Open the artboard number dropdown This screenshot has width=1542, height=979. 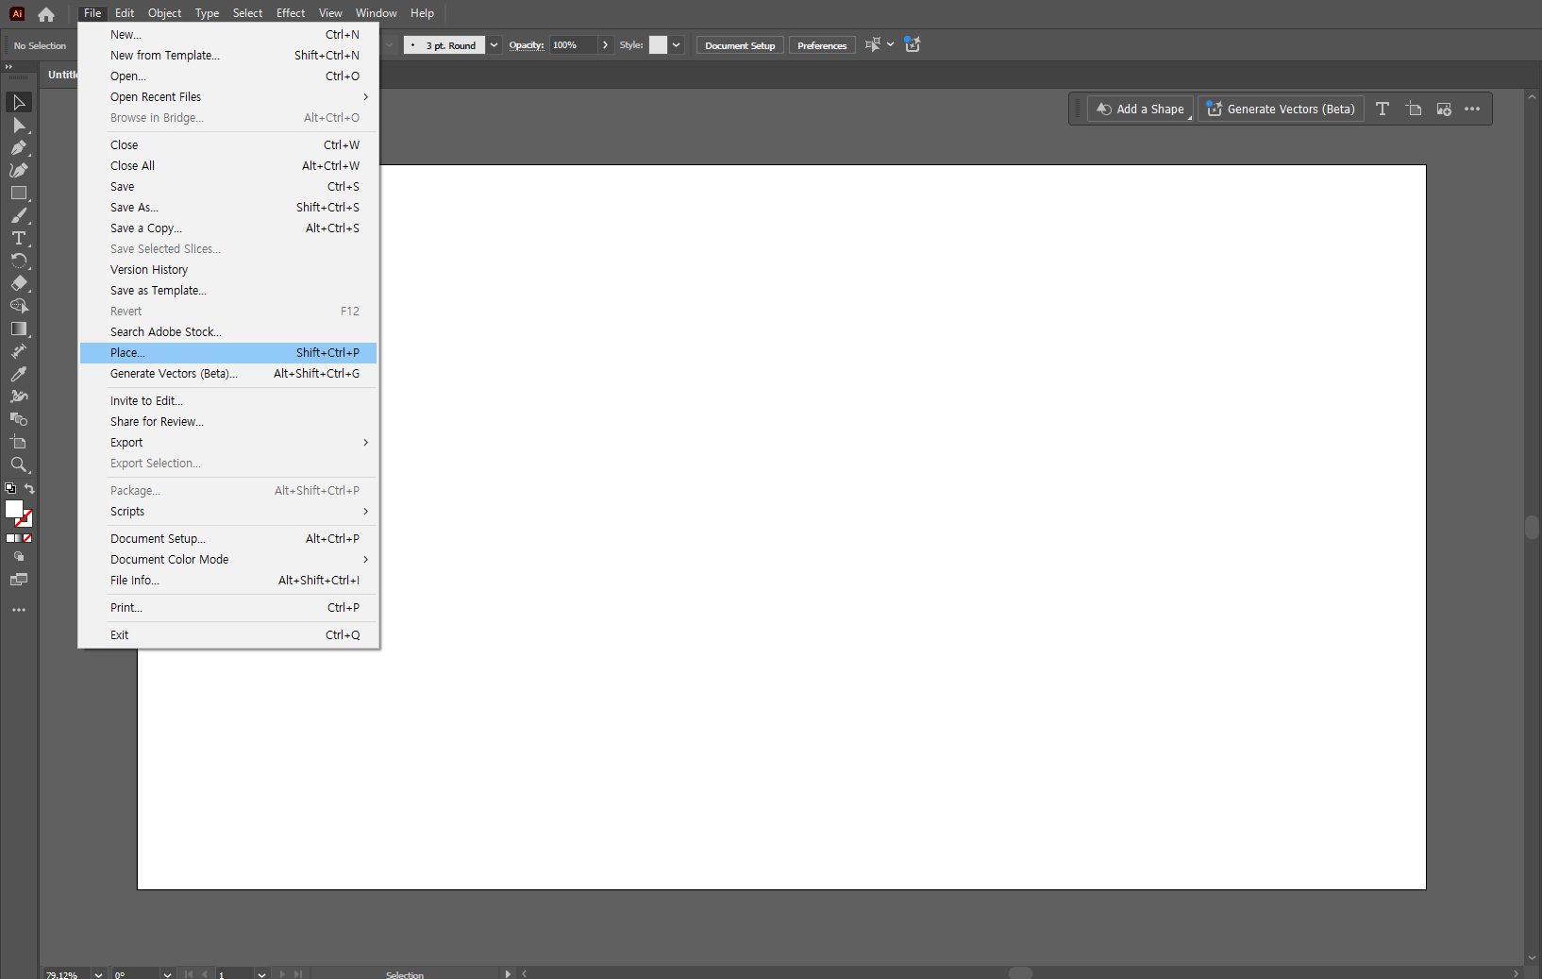click(x=261, y=974)
